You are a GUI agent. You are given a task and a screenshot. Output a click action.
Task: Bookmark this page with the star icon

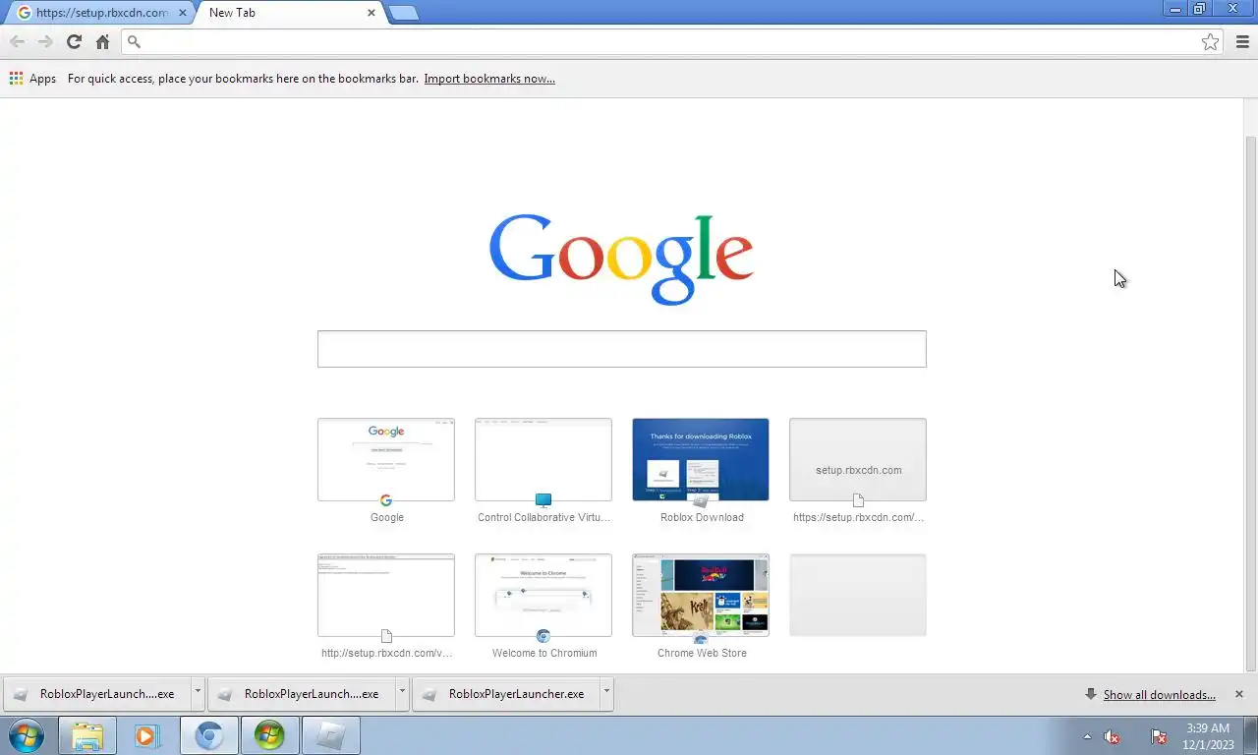click(1210, 41)
